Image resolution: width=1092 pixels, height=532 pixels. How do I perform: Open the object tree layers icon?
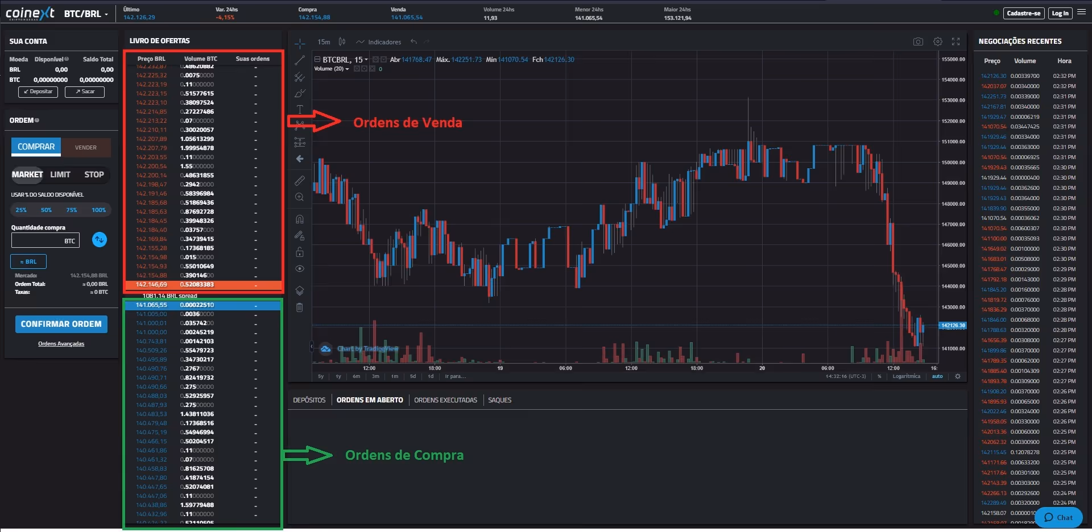pyautogui.click(x=300, y=290)
